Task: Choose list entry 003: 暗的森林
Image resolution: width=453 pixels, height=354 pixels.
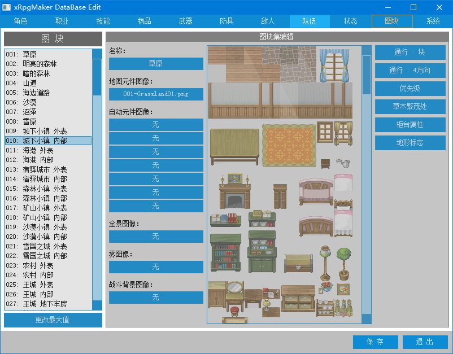Action: click(x=49, y=73)
